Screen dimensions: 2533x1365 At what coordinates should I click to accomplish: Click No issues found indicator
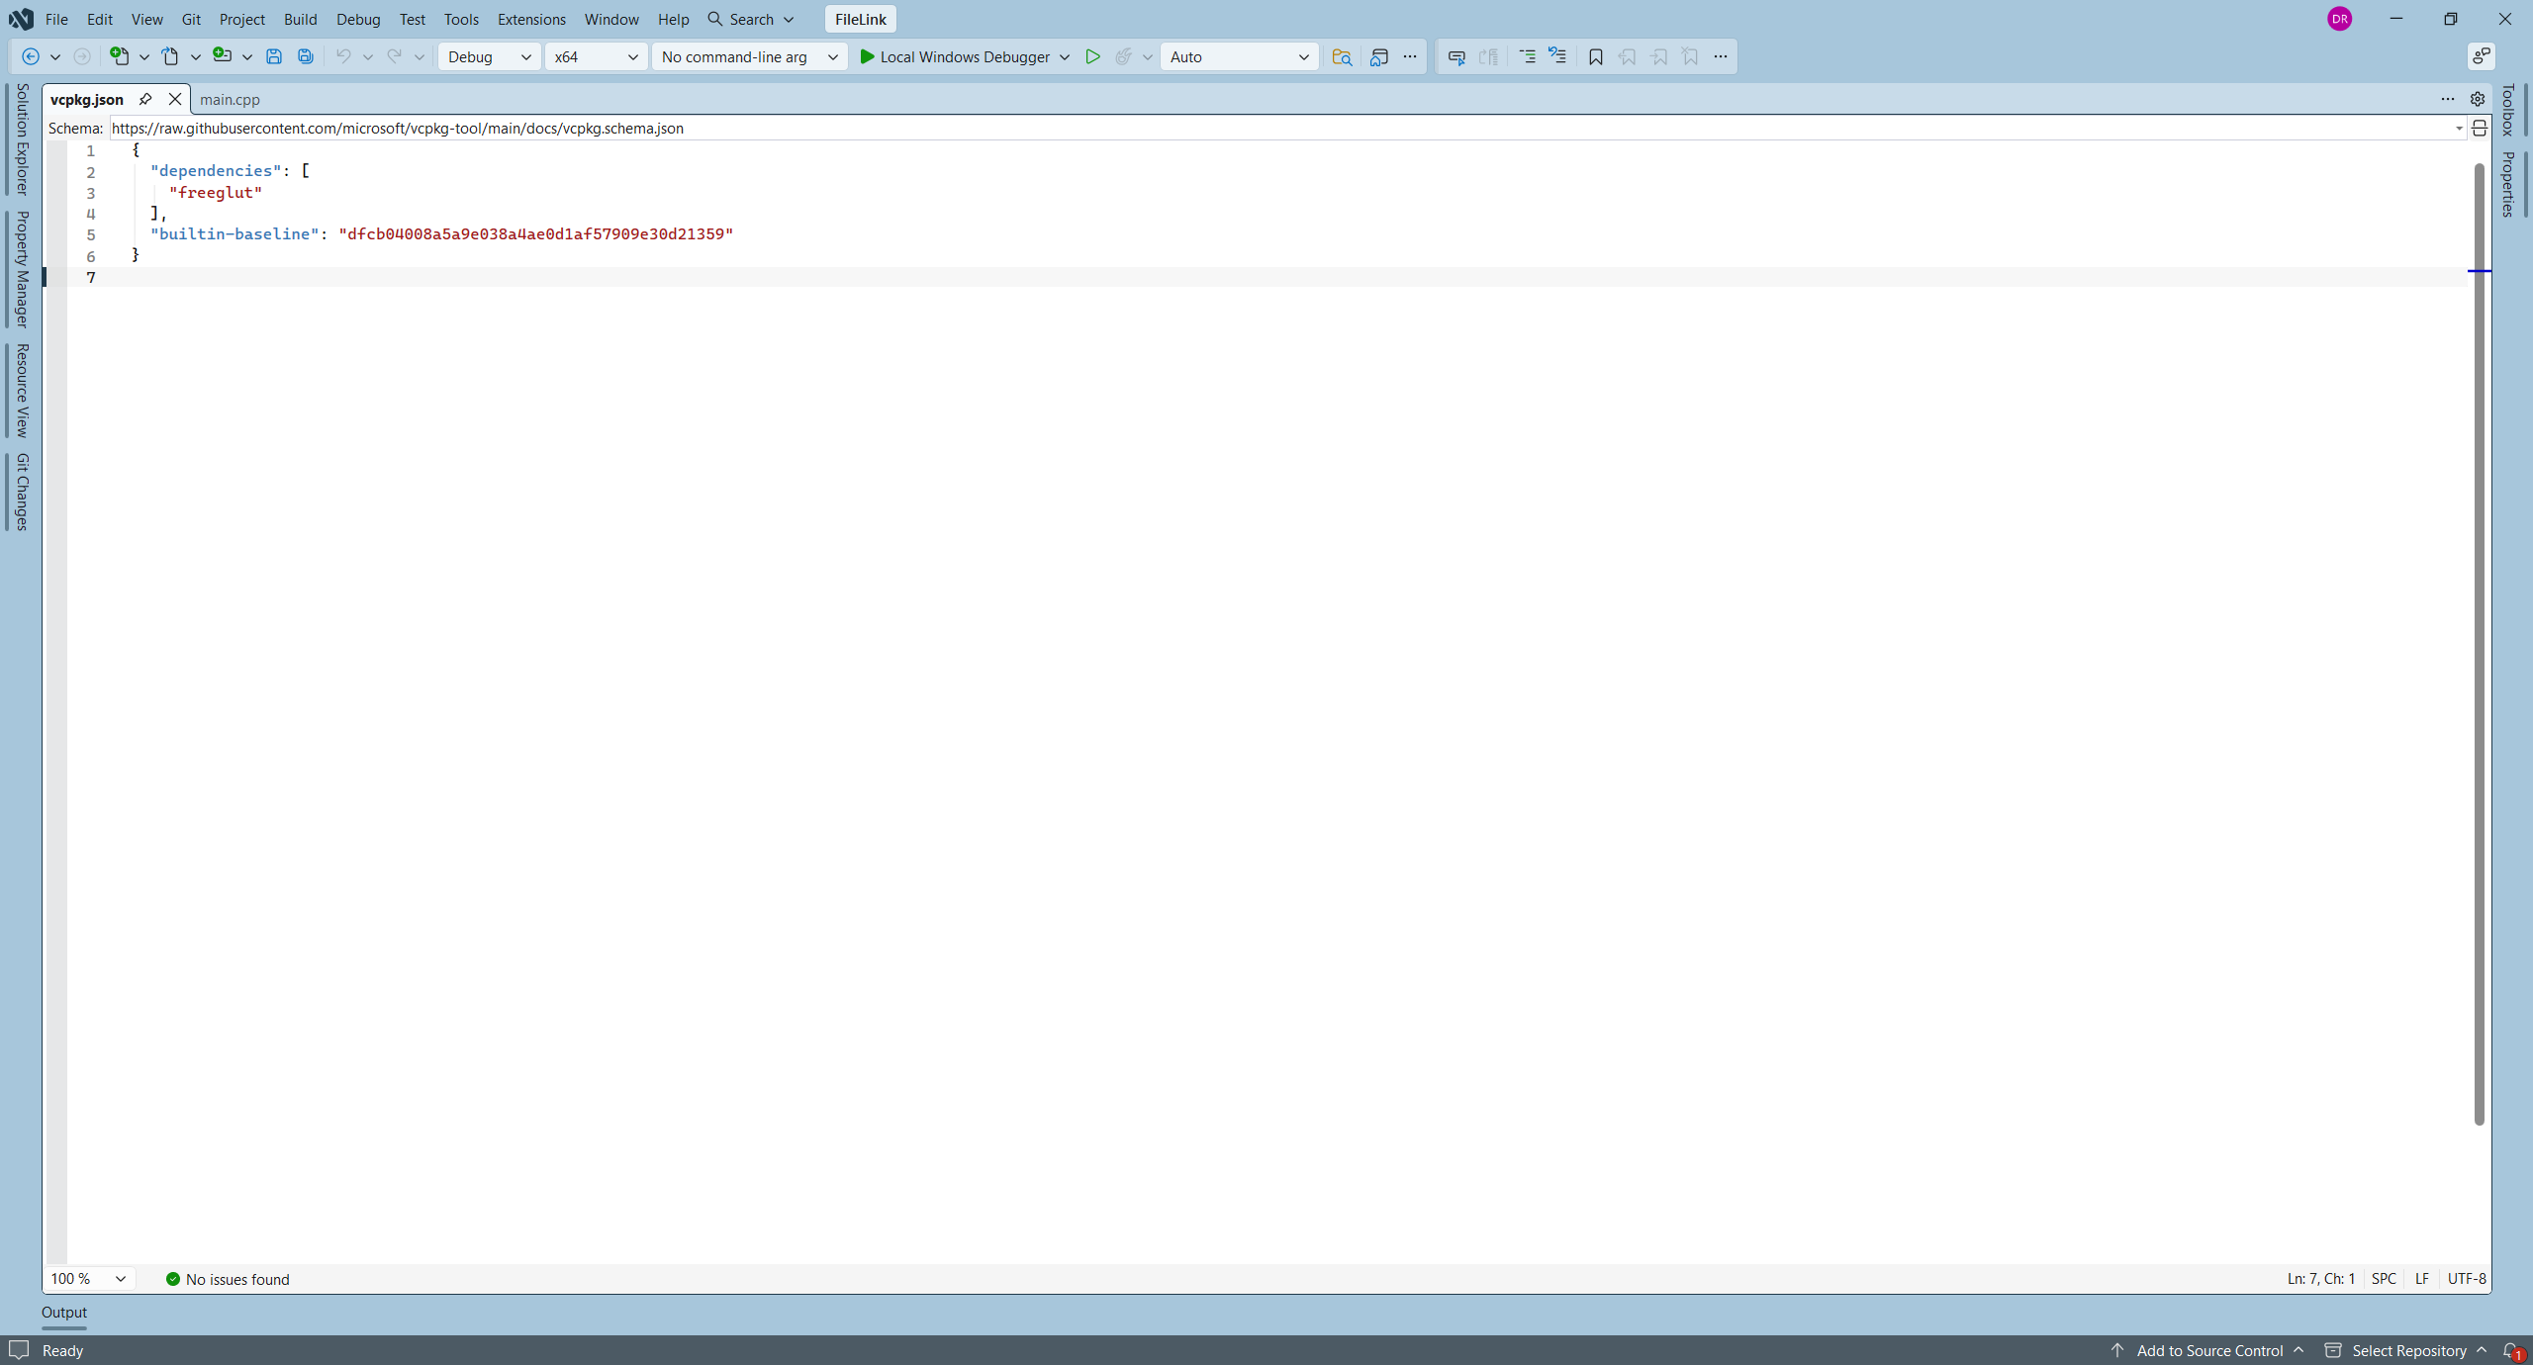pyautogui.click(x=228, y=1279)
